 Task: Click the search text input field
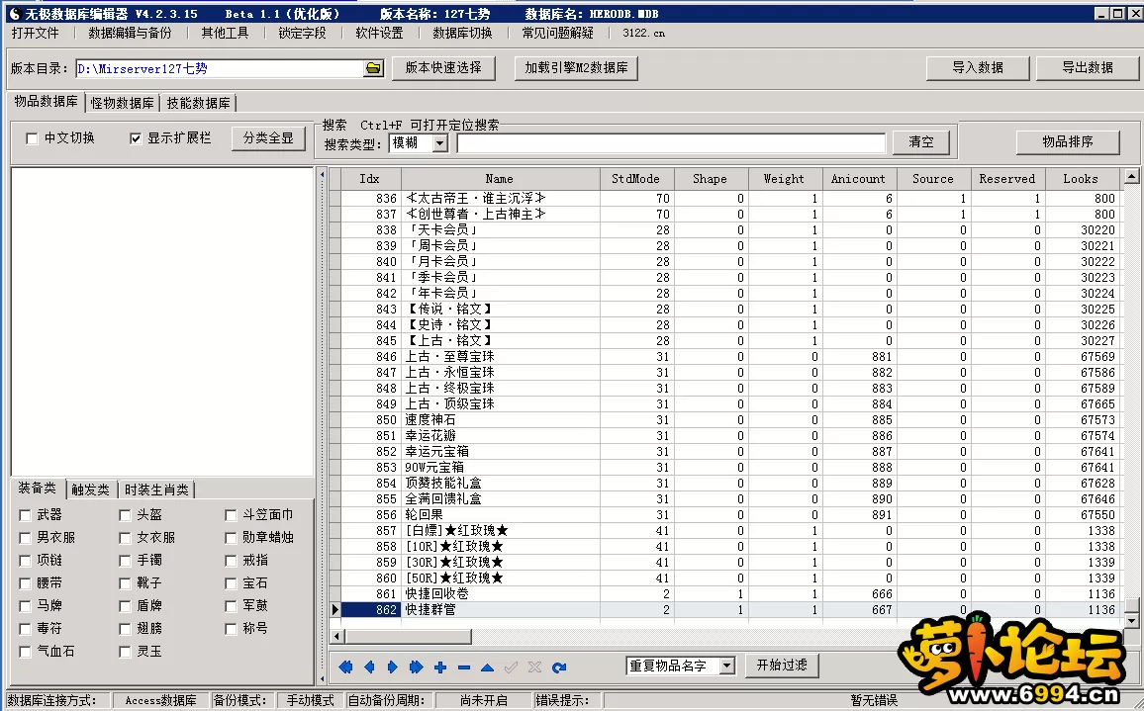(671, 143)
